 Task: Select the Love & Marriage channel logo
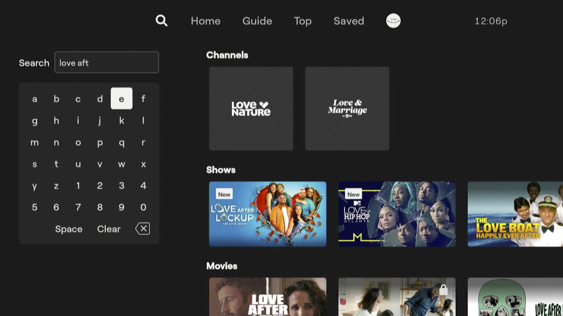(x=347, y=109)
